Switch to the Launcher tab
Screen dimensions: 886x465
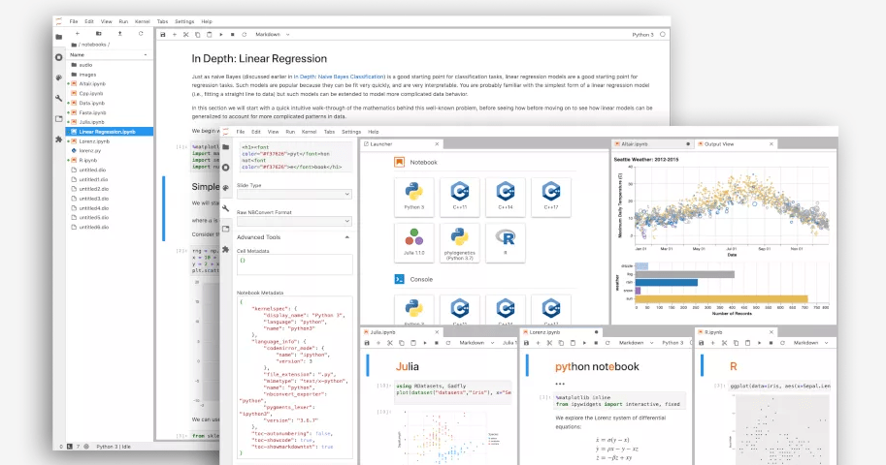pos(401,144)
